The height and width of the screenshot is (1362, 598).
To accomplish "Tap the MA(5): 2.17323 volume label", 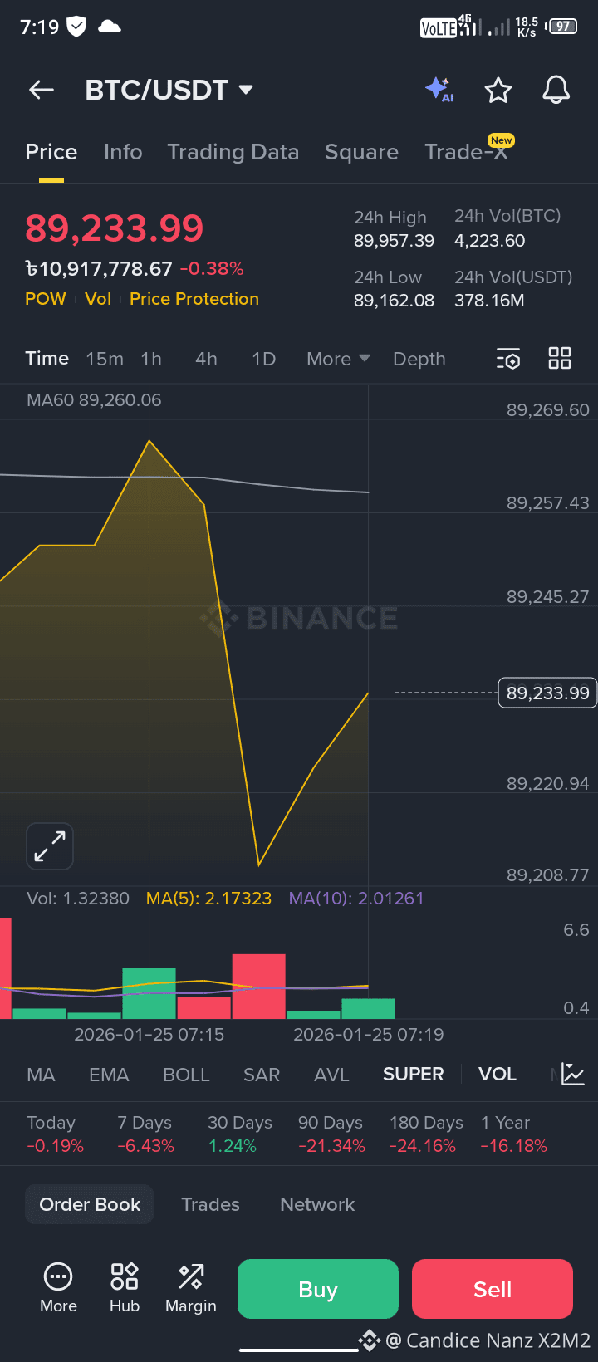I will (x=208, y=899).
